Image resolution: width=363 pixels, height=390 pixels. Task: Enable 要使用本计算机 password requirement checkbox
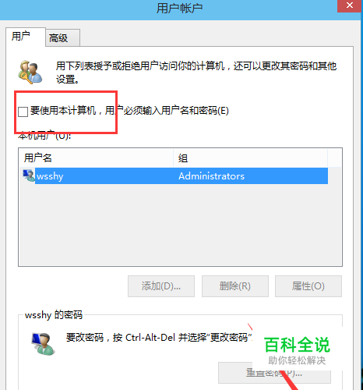tap(23, 112)
